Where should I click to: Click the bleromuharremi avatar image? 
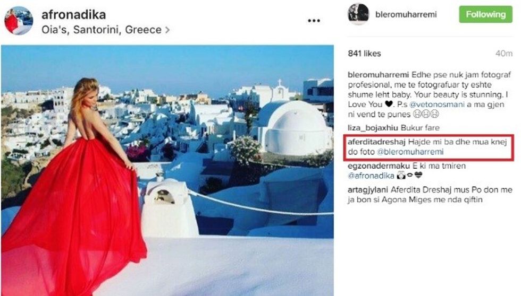pyautogui.click(x=358, y=14)
